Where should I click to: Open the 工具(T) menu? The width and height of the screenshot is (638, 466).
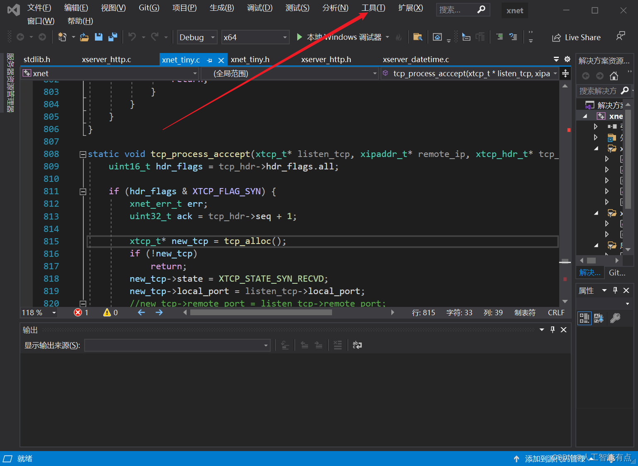(x=373, y=8)
